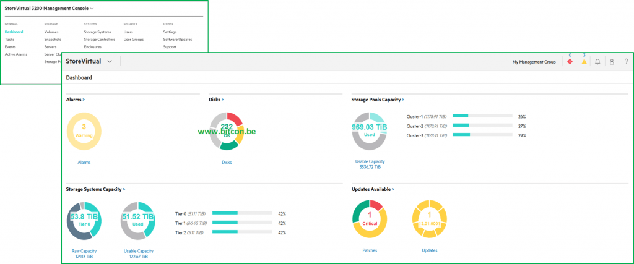This screenshot has height=264, width=634.
Task: Open Software Updates under Other
Action: click(x=178, y=40)
